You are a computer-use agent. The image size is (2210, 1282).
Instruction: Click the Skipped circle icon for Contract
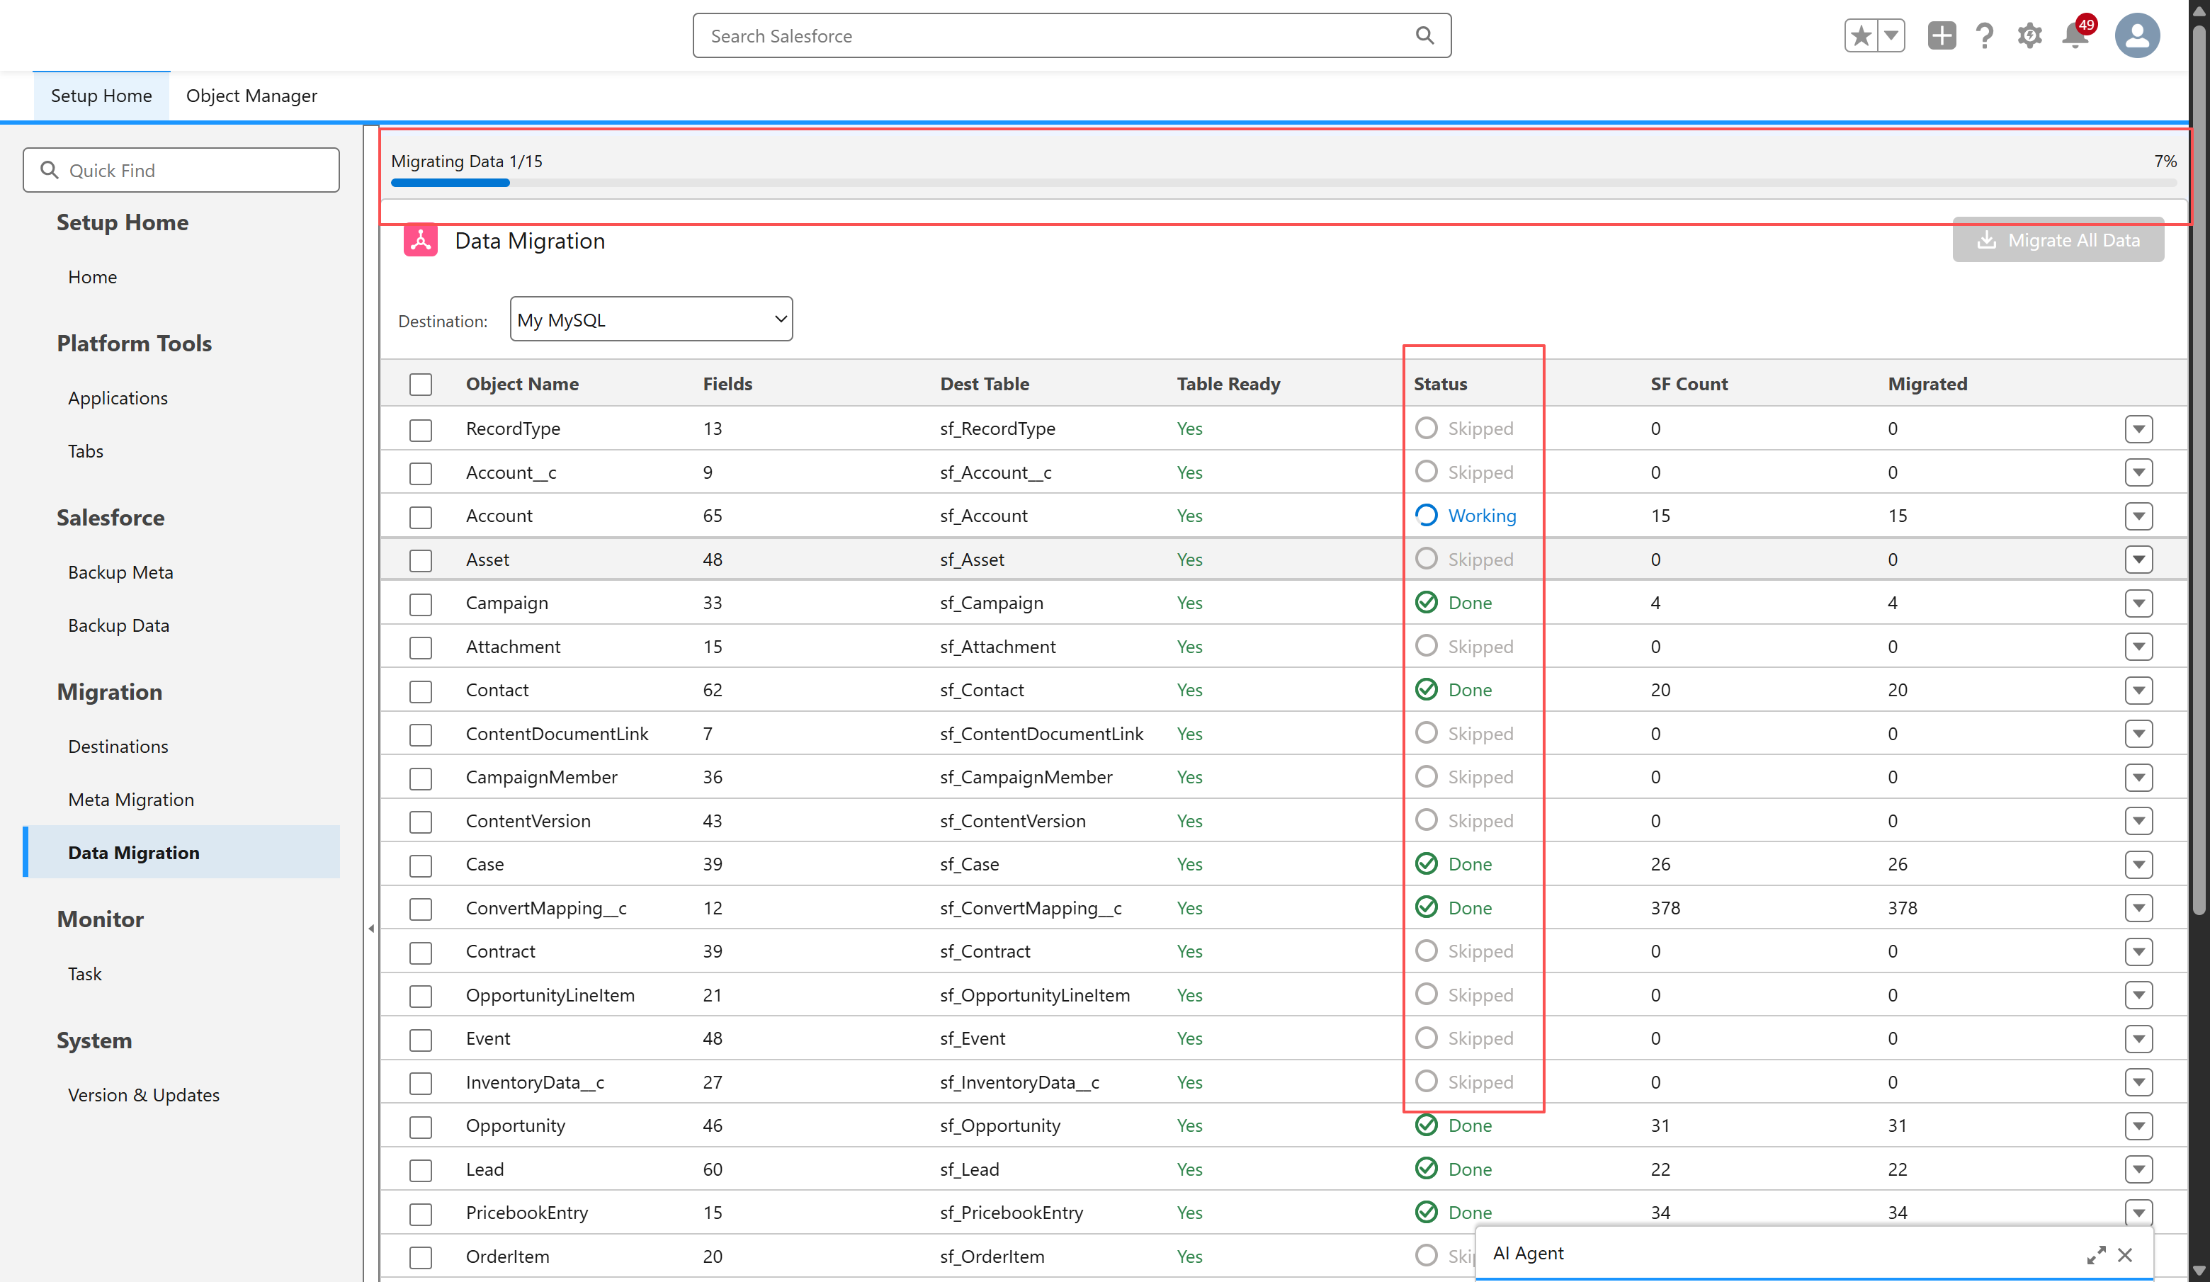tap(1426, 951)
